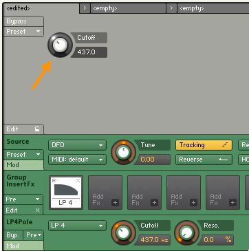Toggle bypass B on LP 4 slot
This screenshot has height=251, width=249.
[54, 181]
